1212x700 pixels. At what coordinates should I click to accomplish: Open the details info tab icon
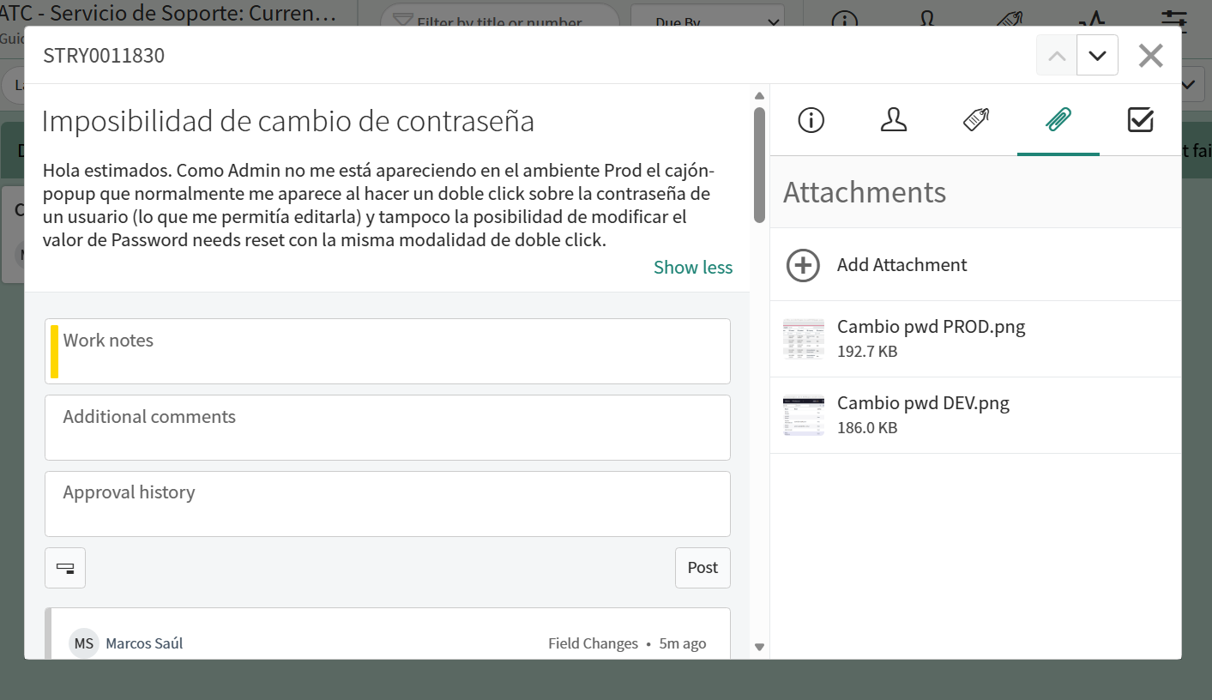[811, 120]
